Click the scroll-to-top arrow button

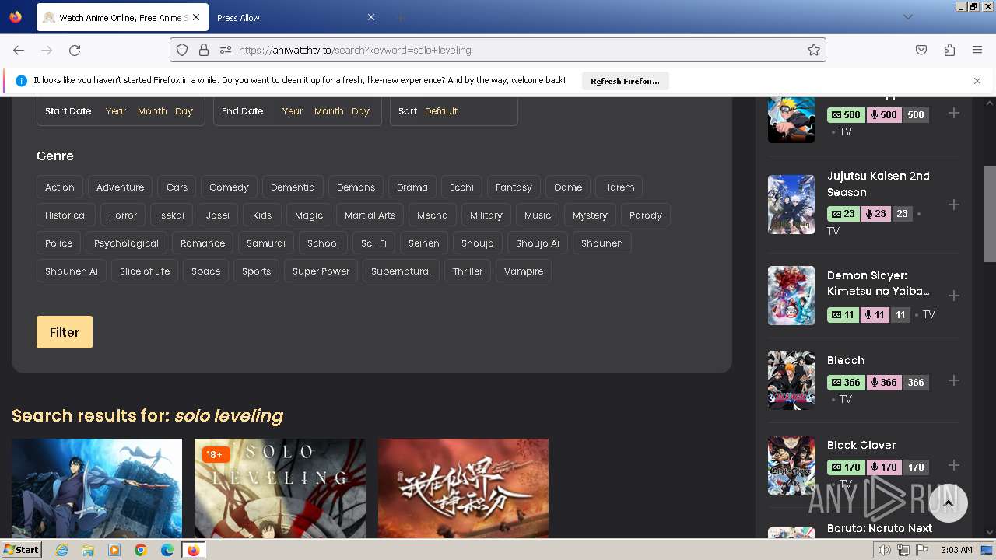pos(948,503)
